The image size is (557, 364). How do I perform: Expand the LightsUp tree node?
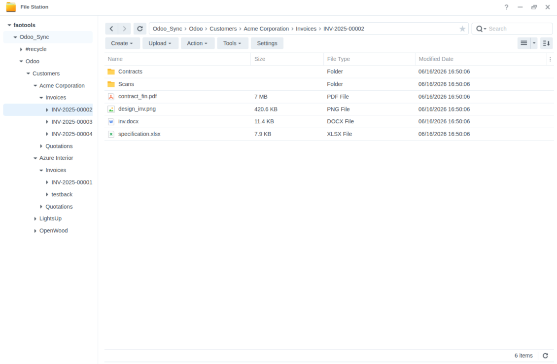click(x=35, y=218)
